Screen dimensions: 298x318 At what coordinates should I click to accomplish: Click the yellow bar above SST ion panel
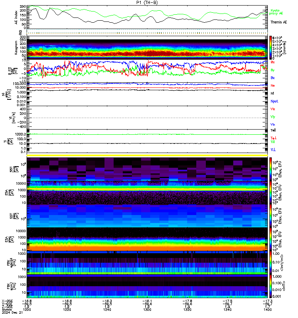tap(147, 155)
